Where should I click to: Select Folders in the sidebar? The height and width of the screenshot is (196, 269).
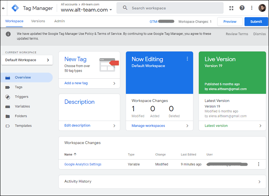click(21, 116)
